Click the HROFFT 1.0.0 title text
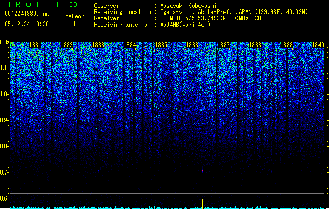The height and width of the screenshot is (209, 330). point(41,4)
